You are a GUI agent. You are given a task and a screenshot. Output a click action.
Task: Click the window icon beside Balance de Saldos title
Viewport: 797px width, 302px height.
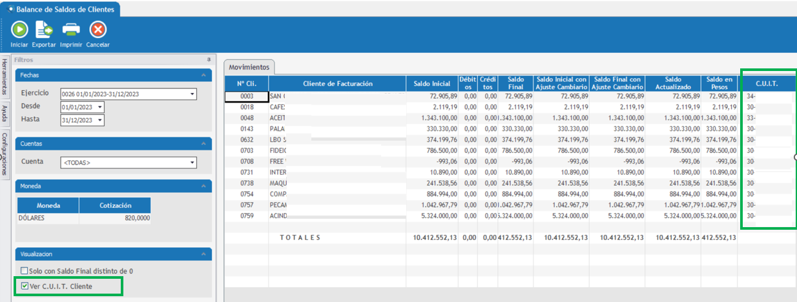click(10, 9)
